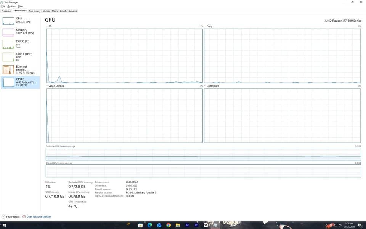Click the volume icon in system tray

(x=340, y=225)
